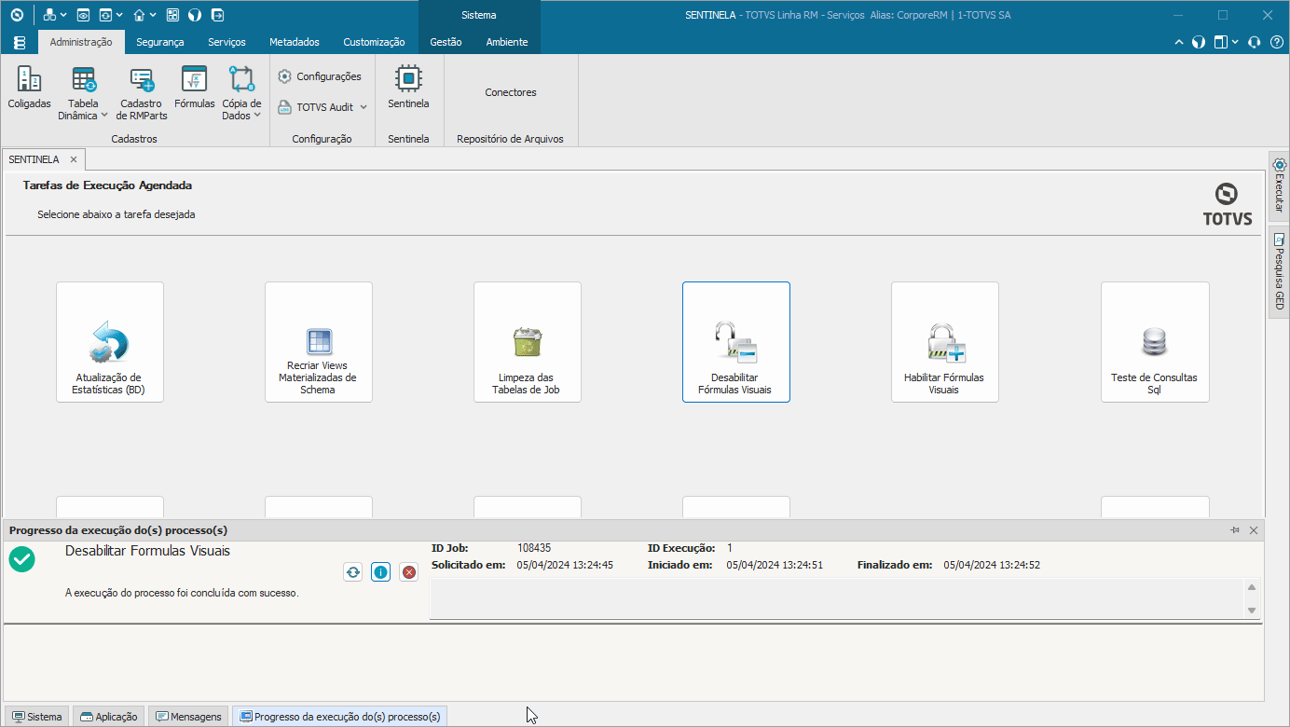
Task: Close the progress panel
Action: coord(1254,530)
